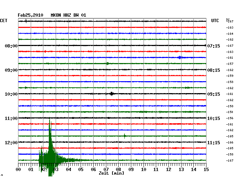
Task: Click the 08 minute axis label
Action: (118, 170)
